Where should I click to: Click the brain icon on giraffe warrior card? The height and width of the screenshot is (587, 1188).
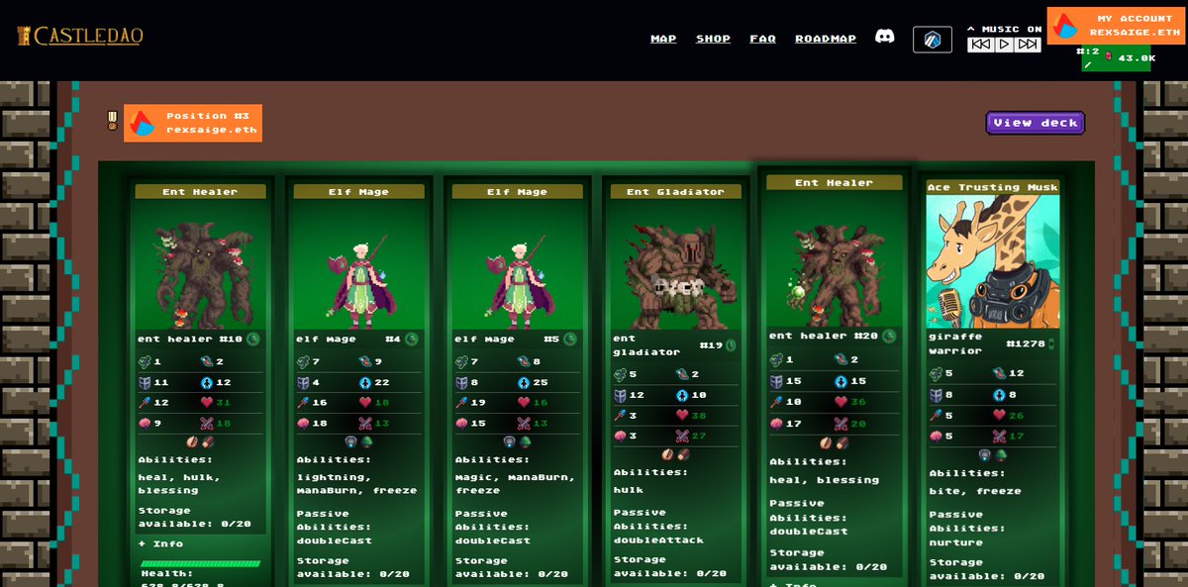tap(936, 436)
